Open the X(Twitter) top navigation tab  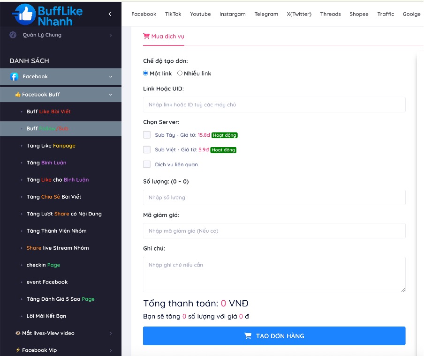click(x=299, y=14)
